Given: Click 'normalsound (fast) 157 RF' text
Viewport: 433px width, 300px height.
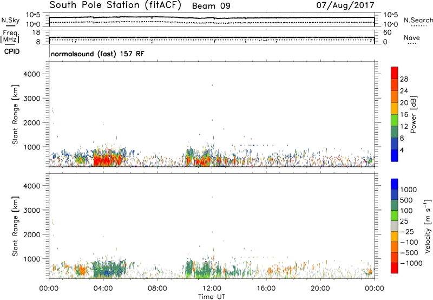Looking at the screenshot, I should (97, 54).
